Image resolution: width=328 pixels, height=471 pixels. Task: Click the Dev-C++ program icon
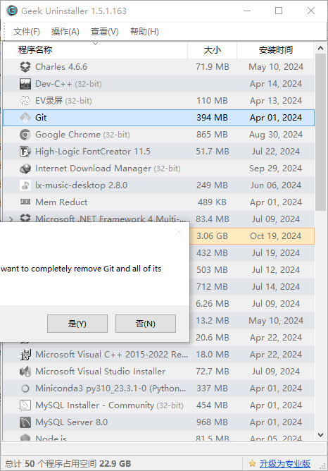pos(25,84)
